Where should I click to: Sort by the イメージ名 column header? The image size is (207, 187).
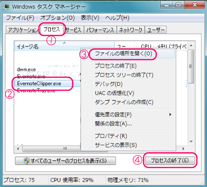coord(64,46)
